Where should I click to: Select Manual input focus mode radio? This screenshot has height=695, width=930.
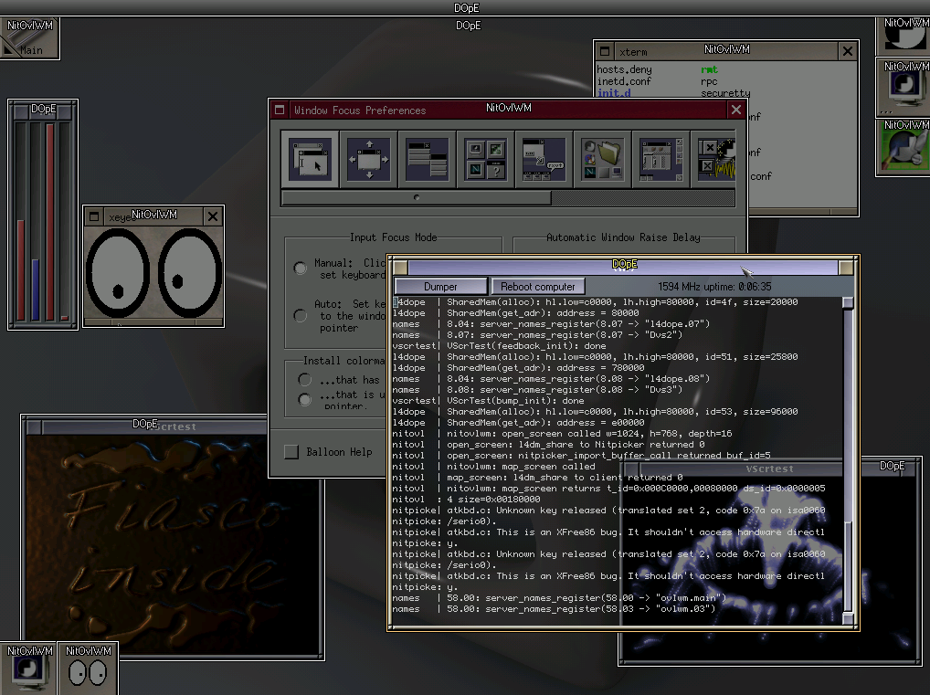[x=301, y=269]
